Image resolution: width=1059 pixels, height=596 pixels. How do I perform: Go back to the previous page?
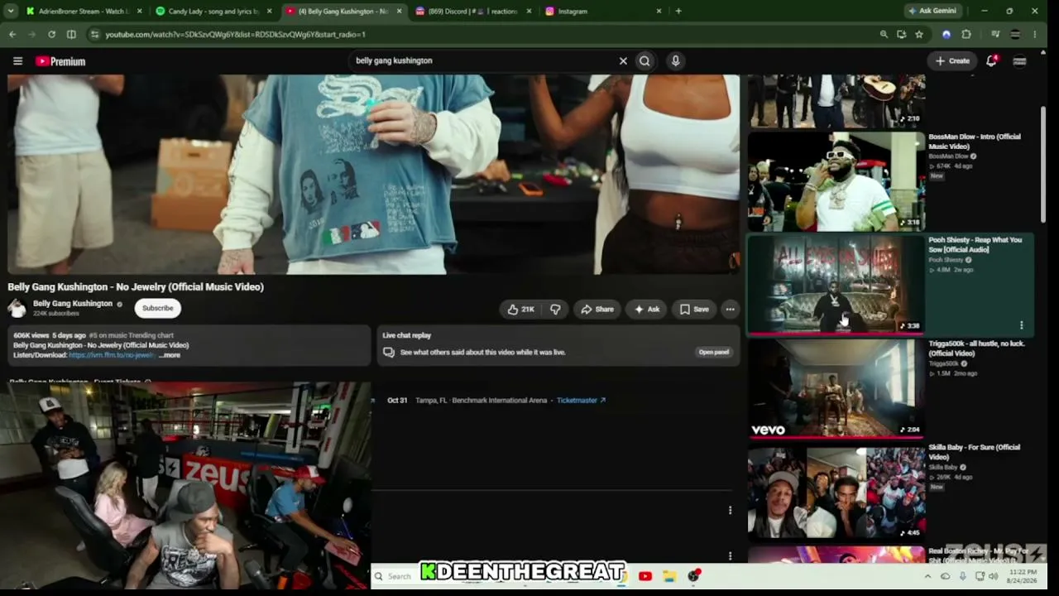(x=12, y=34)
